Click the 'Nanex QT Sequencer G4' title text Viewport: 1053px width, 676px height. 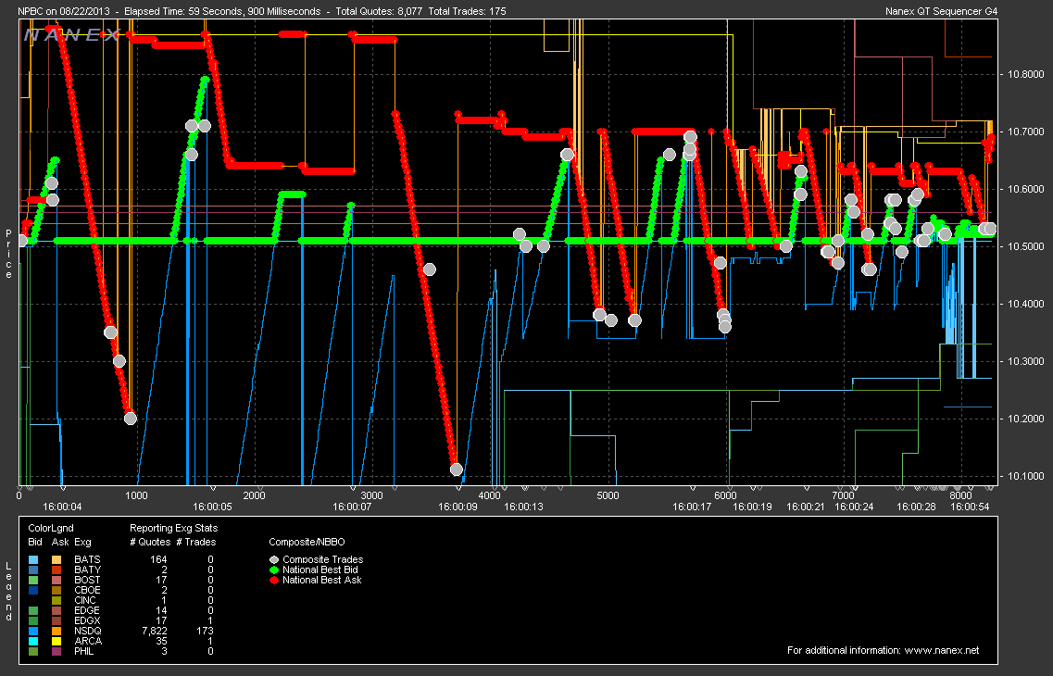[x=942, y=11]
